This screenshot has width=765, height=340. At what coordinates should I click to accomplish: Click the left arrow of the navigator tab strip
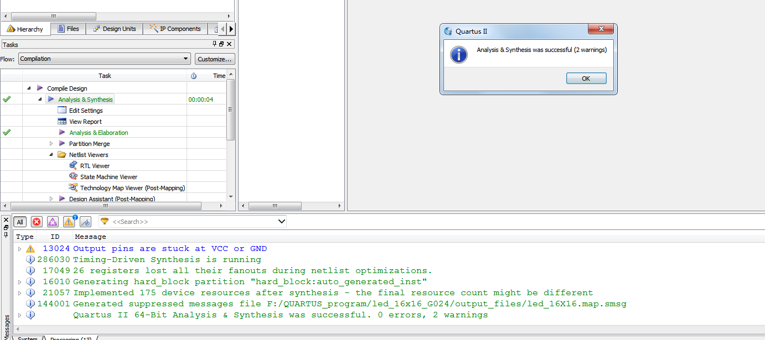tap(223, 29)
